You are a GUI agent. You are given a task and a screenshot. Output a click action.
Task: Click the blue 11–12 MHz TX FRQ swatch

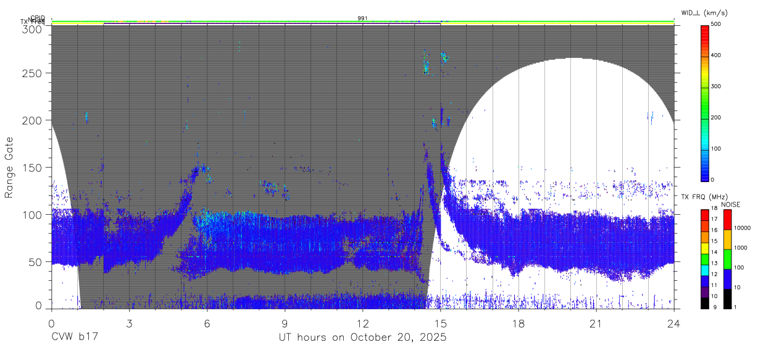[x=705, y=281]
